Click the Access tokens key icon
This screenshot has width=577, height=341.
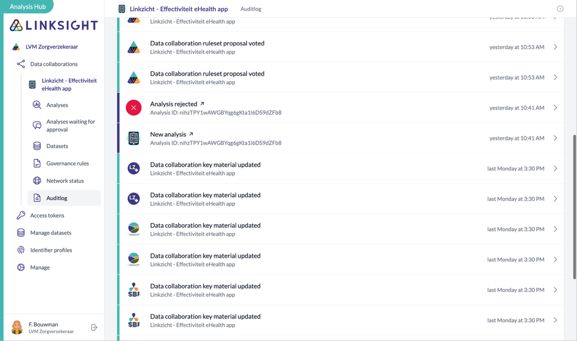pyautogui.click(x=21, y=215)
